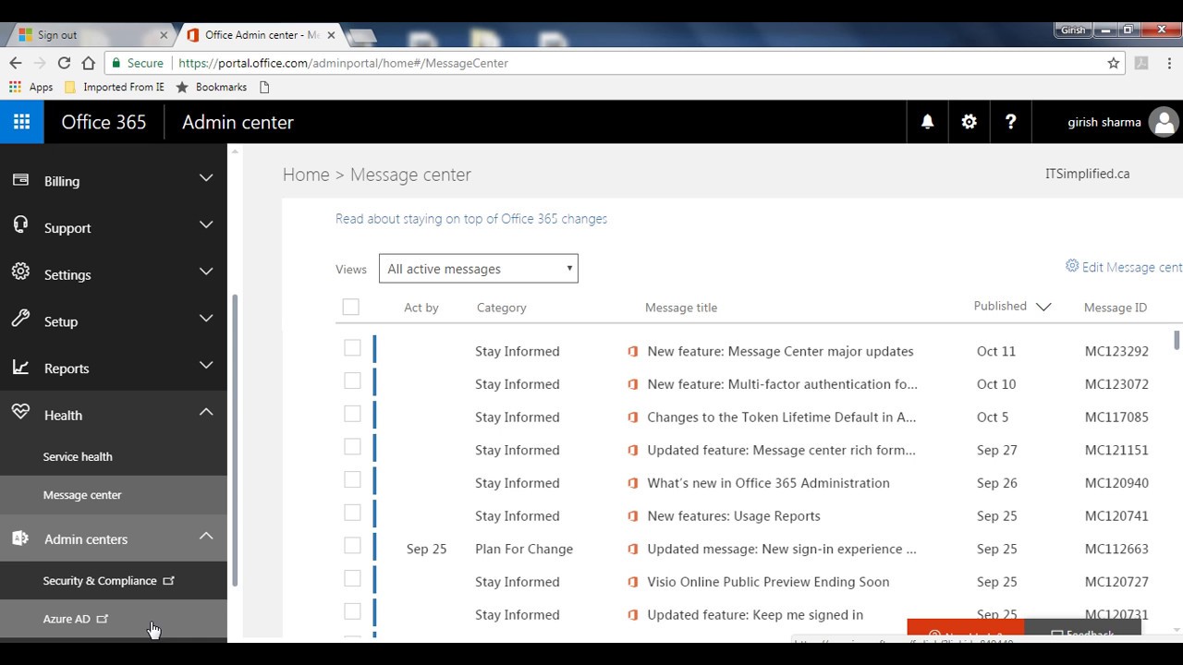Expand the Support section chevron
1183x665 pixels.
[206, 224]
